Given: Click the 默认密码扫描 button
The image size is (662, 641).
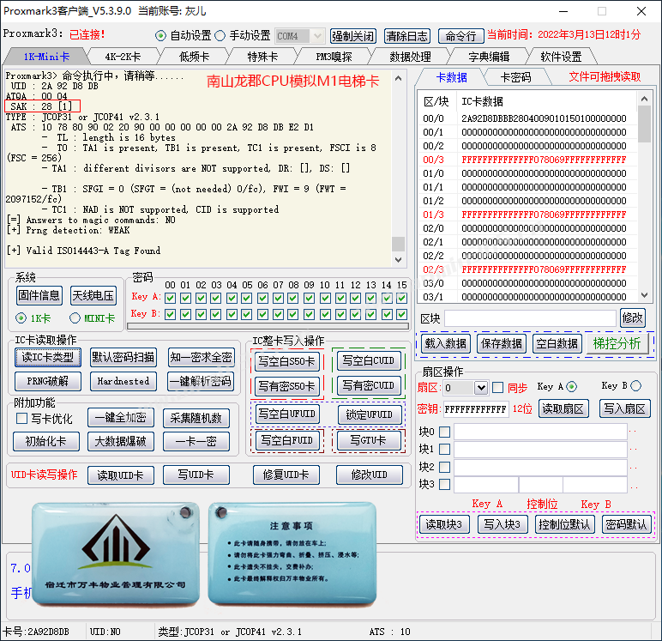Looking at the screenshot, I should coord(123,358).
